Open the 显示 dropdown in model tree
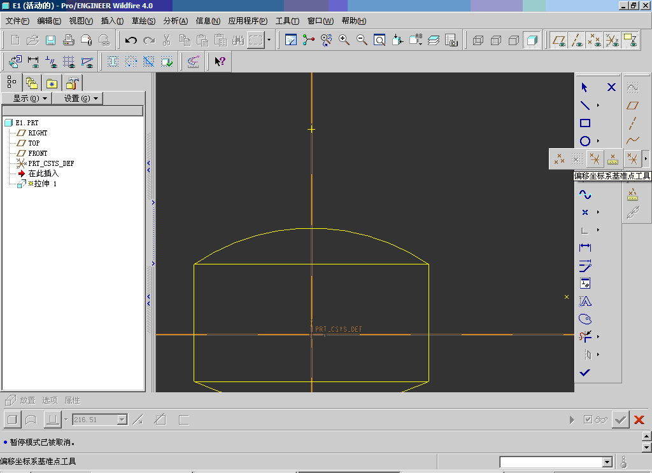652x473 pixels. (x=27, y=99)
